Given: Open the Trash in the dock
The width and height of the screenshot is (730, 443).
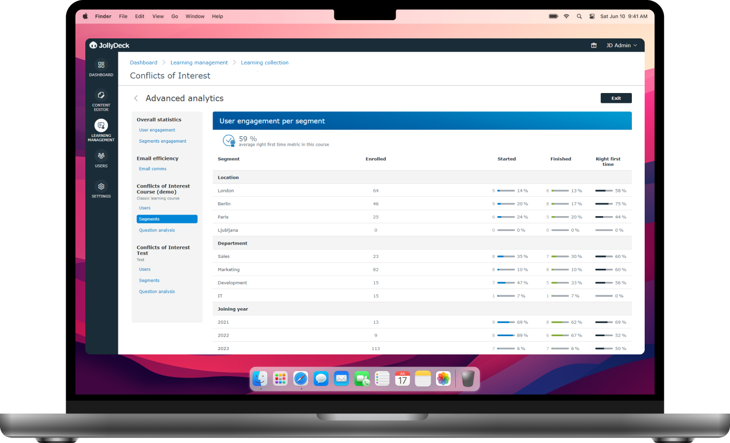Looking at the screenshot, I should (468, 379).
